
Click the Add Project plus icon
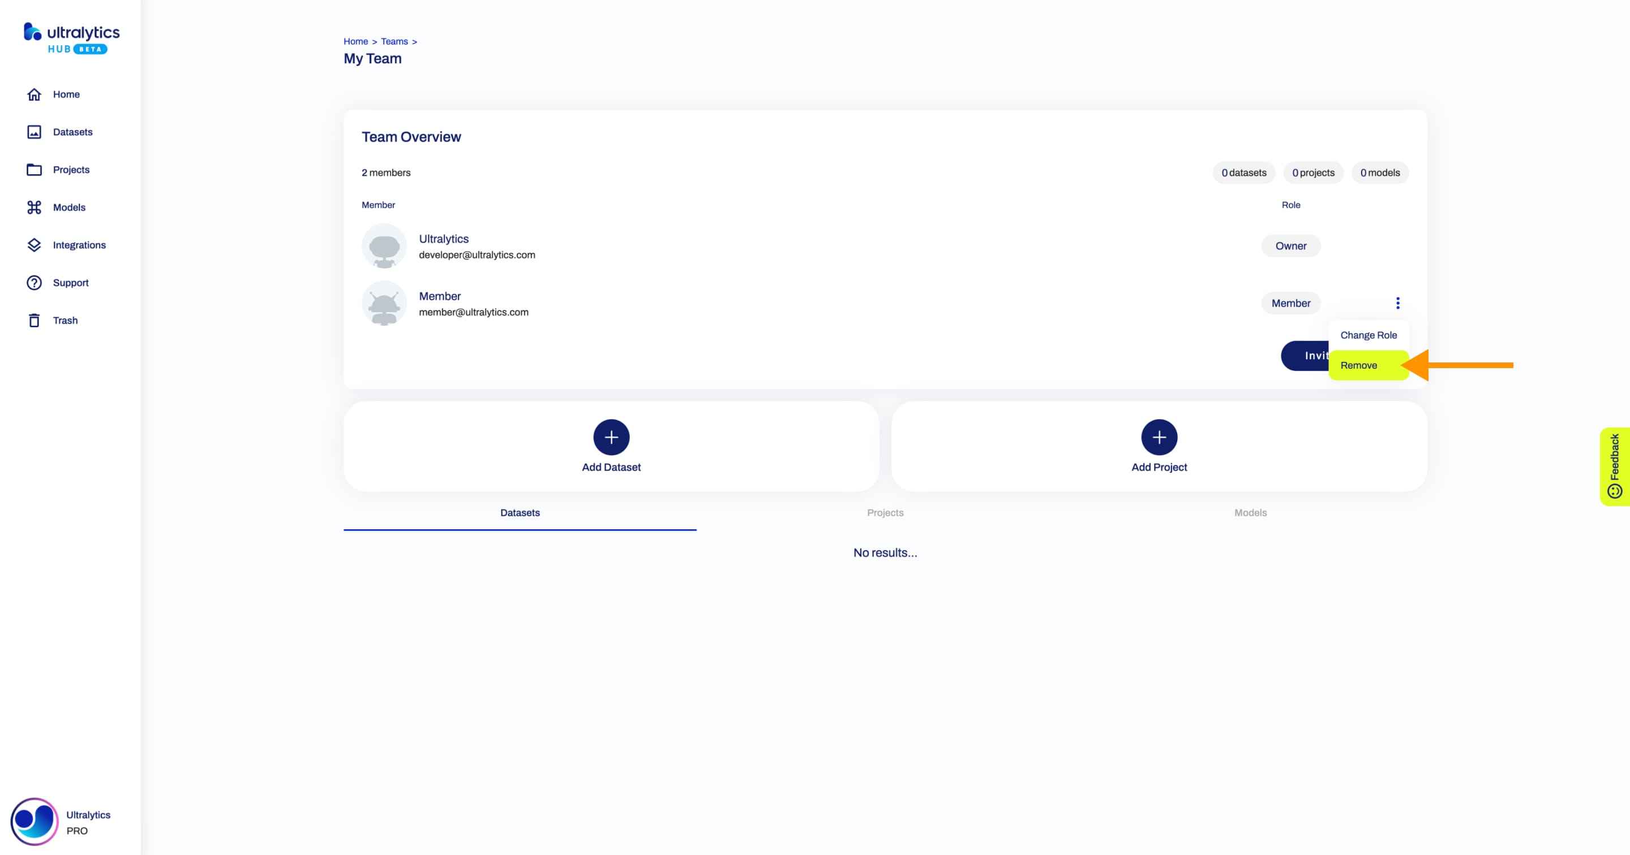1158,437
